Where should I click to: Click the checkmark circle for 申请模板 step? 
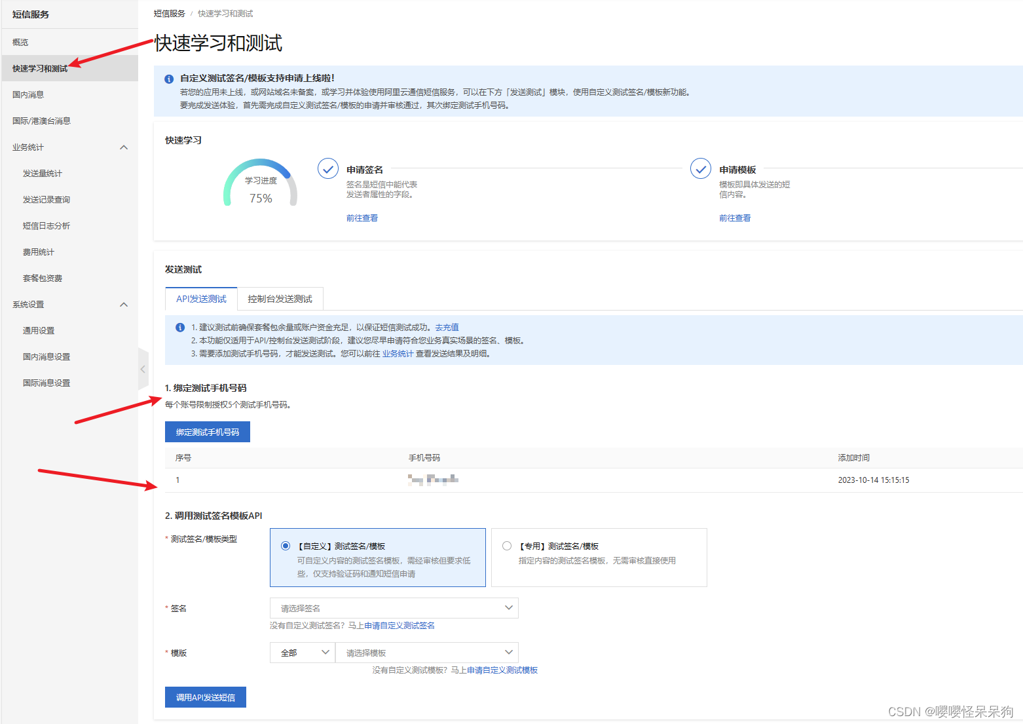(x=701, y=168)
